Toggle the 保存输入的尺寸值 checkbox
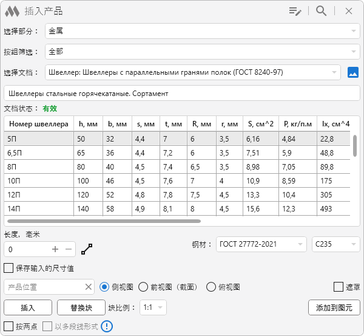 pos(8,268)
